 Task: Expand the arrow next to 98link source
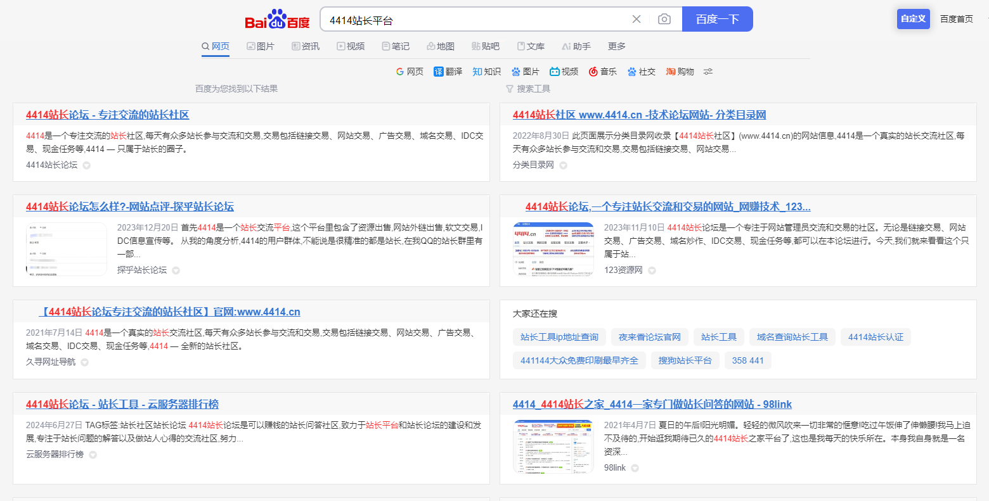[635, 468]
